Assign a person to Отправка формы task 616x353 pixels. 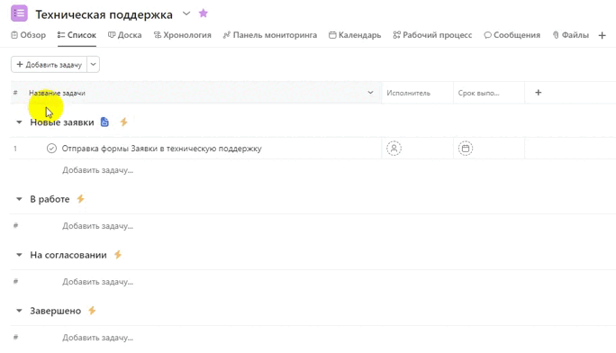pos(394,149)
